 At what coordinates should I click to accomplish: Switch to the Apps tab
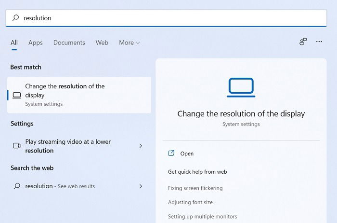[36, 42]
